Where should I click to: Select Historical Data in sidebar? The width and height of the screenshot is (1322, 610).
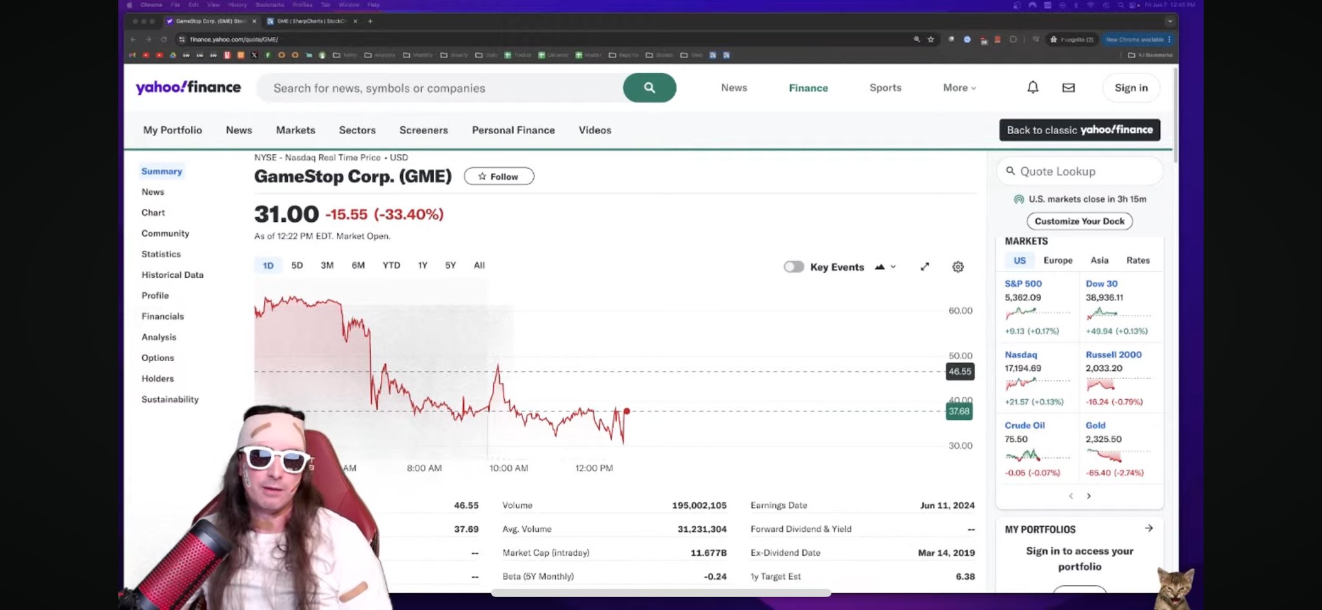[172, 275]
